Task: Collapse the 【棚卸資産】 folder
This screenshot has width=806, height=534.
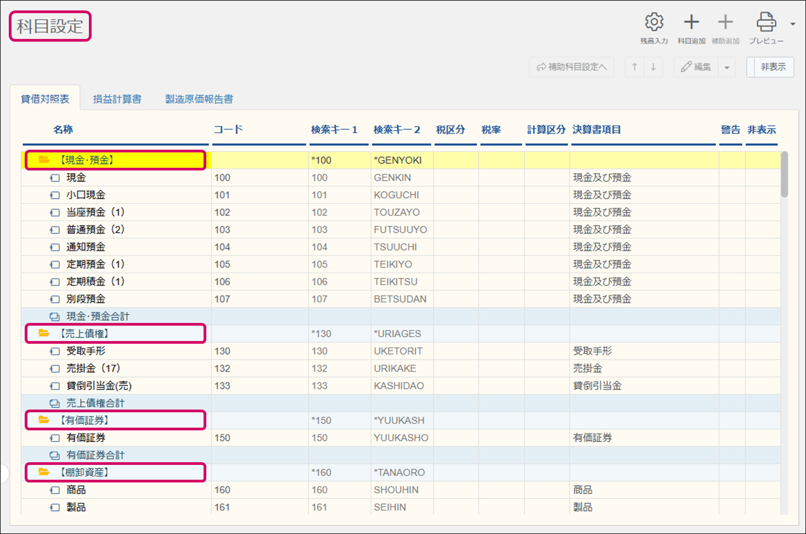Action: (x=44, y=472)
